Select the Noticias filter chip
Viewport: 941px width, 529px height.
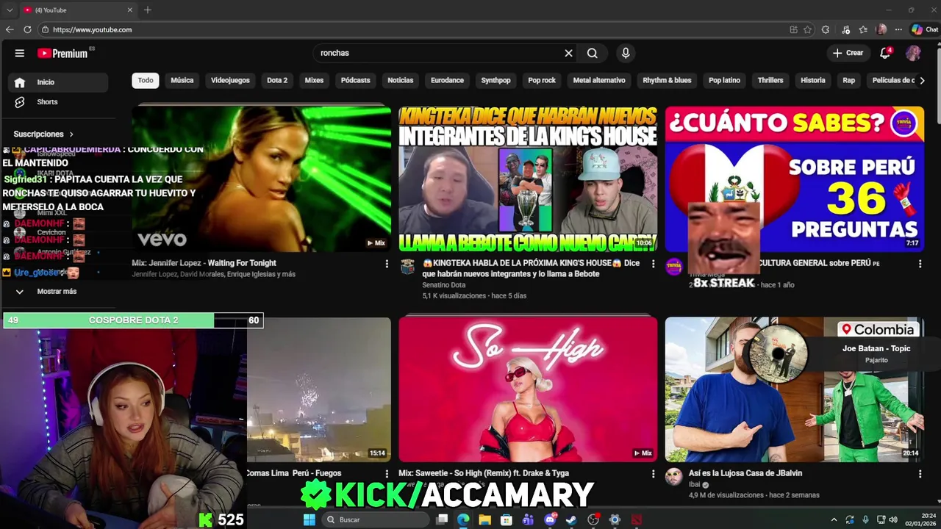tap(401, 80)
